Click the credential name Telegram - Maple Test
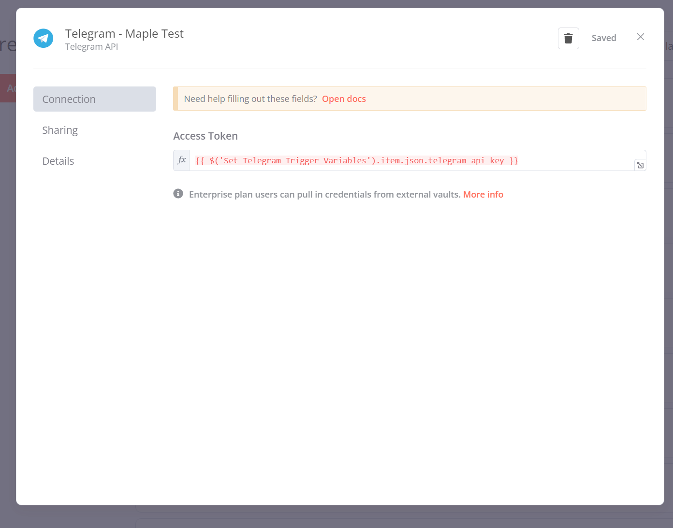 pos(124,33)
